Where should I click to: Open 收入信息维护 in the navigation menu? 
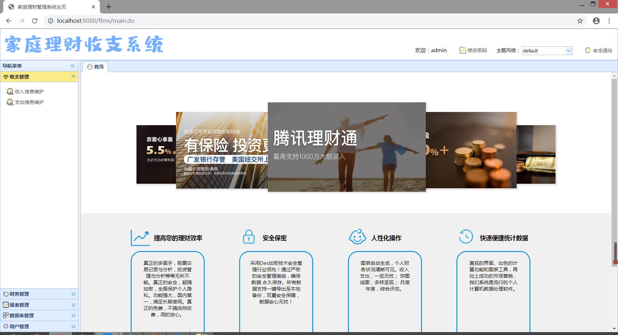click(29, 92)
